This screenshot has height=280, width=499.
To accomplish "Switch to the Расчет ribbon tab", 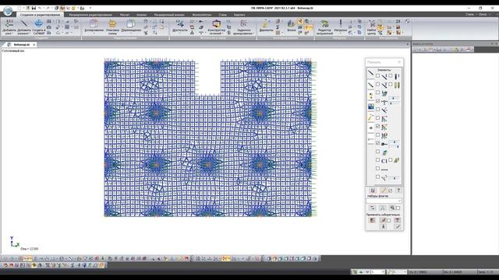I will tap(125, 15).
